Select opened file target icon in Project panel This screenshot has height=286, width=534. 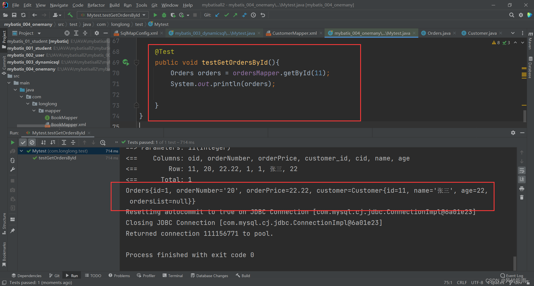tap(67, 33)
